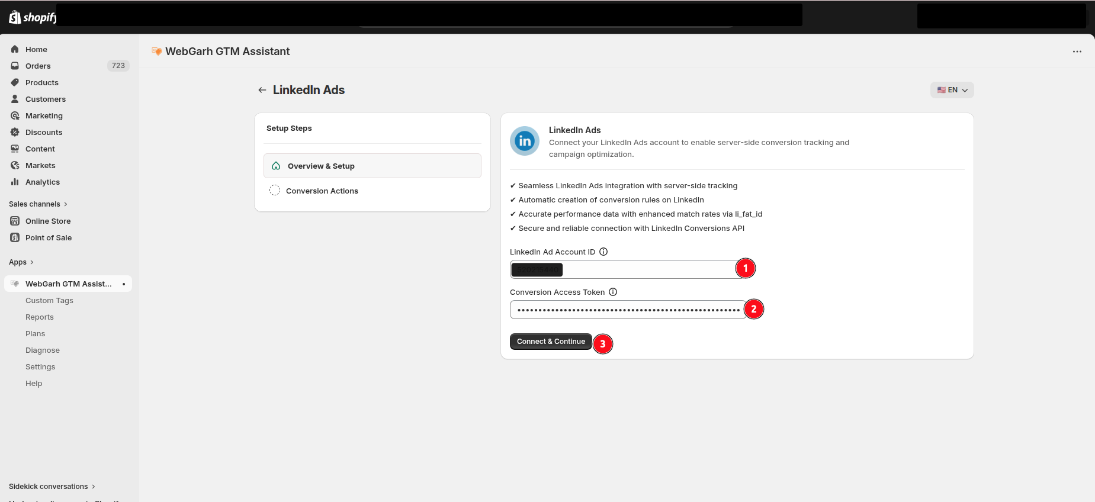The width and height of the screenshot is (1095, 502).
Task: Select the Overview & Setup step
Action: click(x=373, y=166)
